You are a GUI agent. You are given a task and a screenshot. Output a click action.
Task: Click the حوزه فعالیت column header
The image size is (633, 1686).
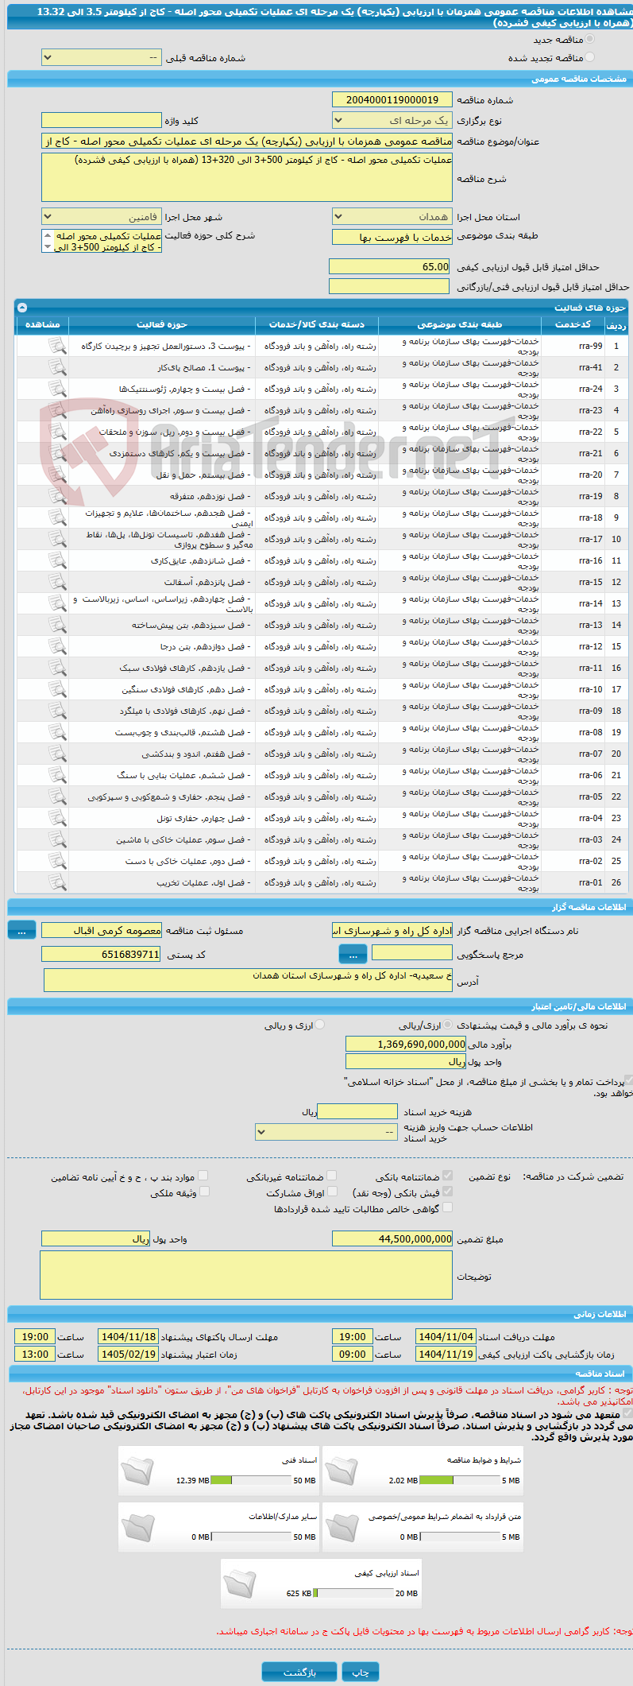point(162,324)
